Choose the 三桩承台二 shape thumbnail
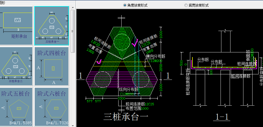Screen dimensions: 263x127 coord(16,66)
